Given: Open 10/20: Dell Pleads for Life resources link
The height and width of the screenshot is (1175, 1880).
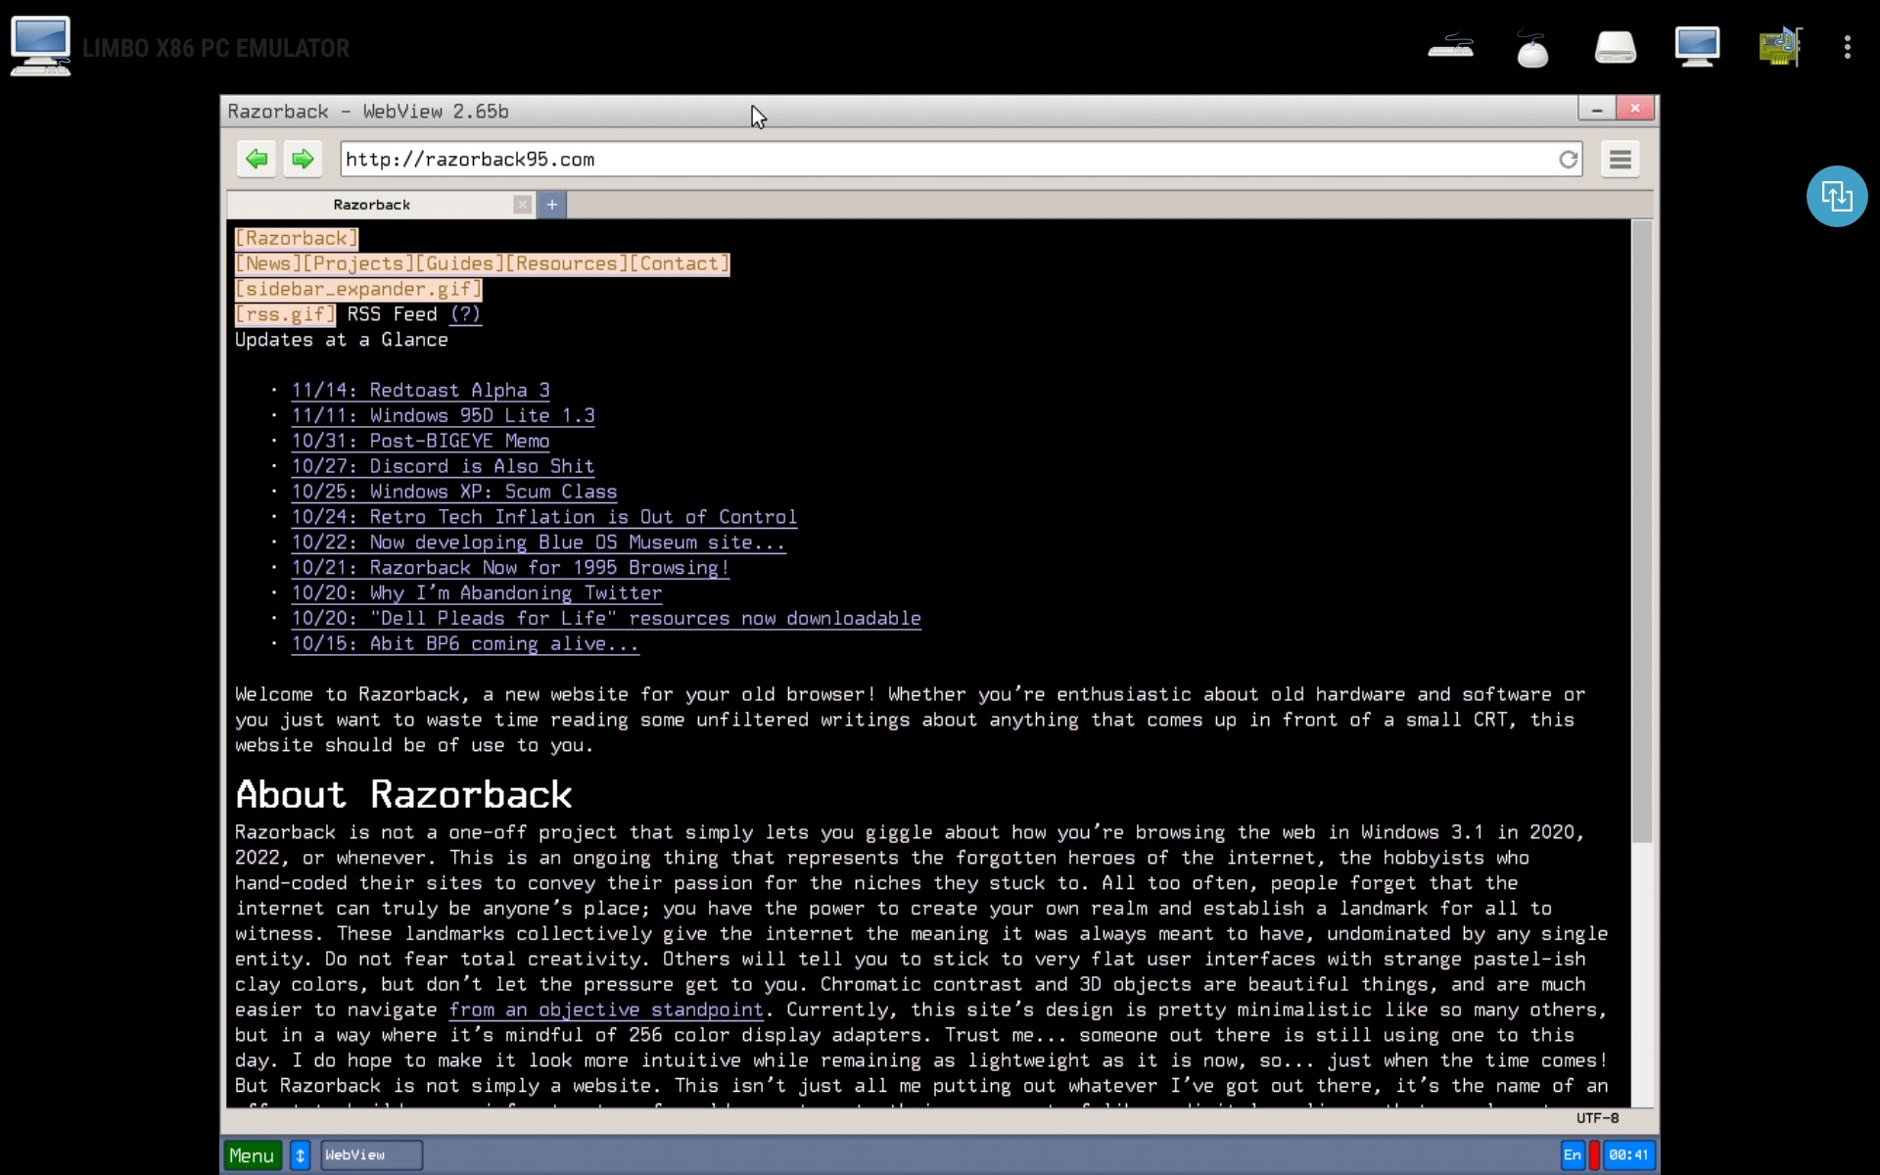Looking at the screenshot, I should 606,620.
